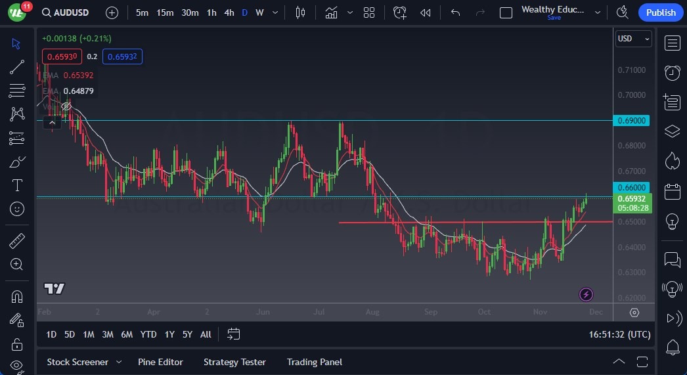Screen dimensions: 687x375
Task: Open the emoji icons tool
Action: tap(18, 209)
